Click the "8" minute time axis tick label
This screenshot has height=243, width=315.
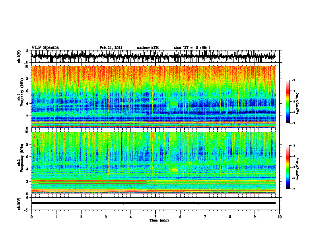point(230,217)
